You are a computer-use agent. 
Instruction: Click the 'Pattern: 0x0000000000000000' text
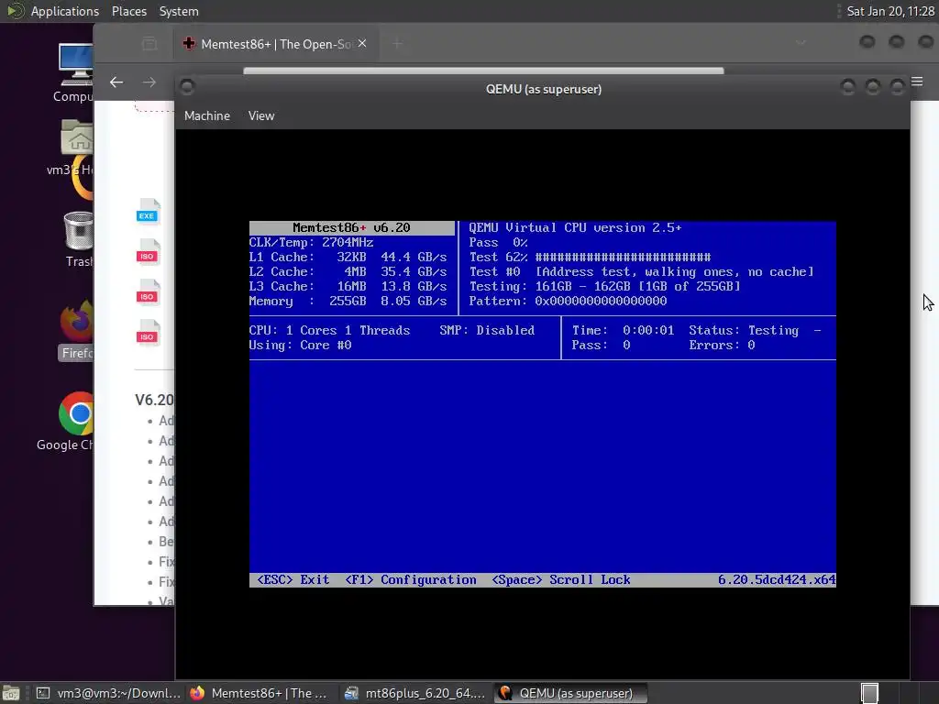click(568, 301)
